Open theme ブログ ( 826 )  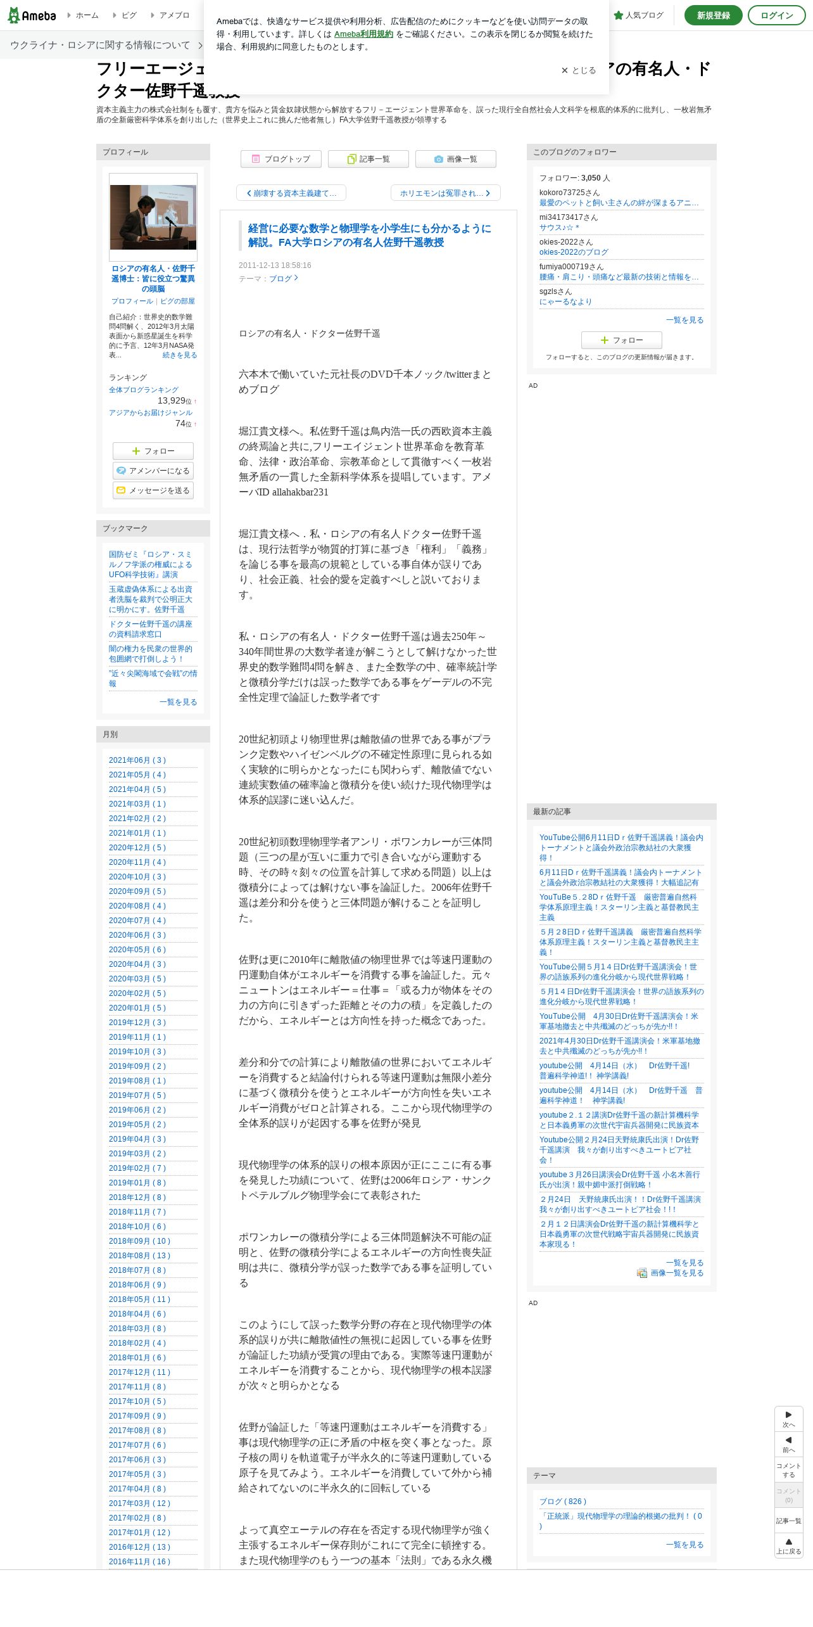tap(563, 1502)
